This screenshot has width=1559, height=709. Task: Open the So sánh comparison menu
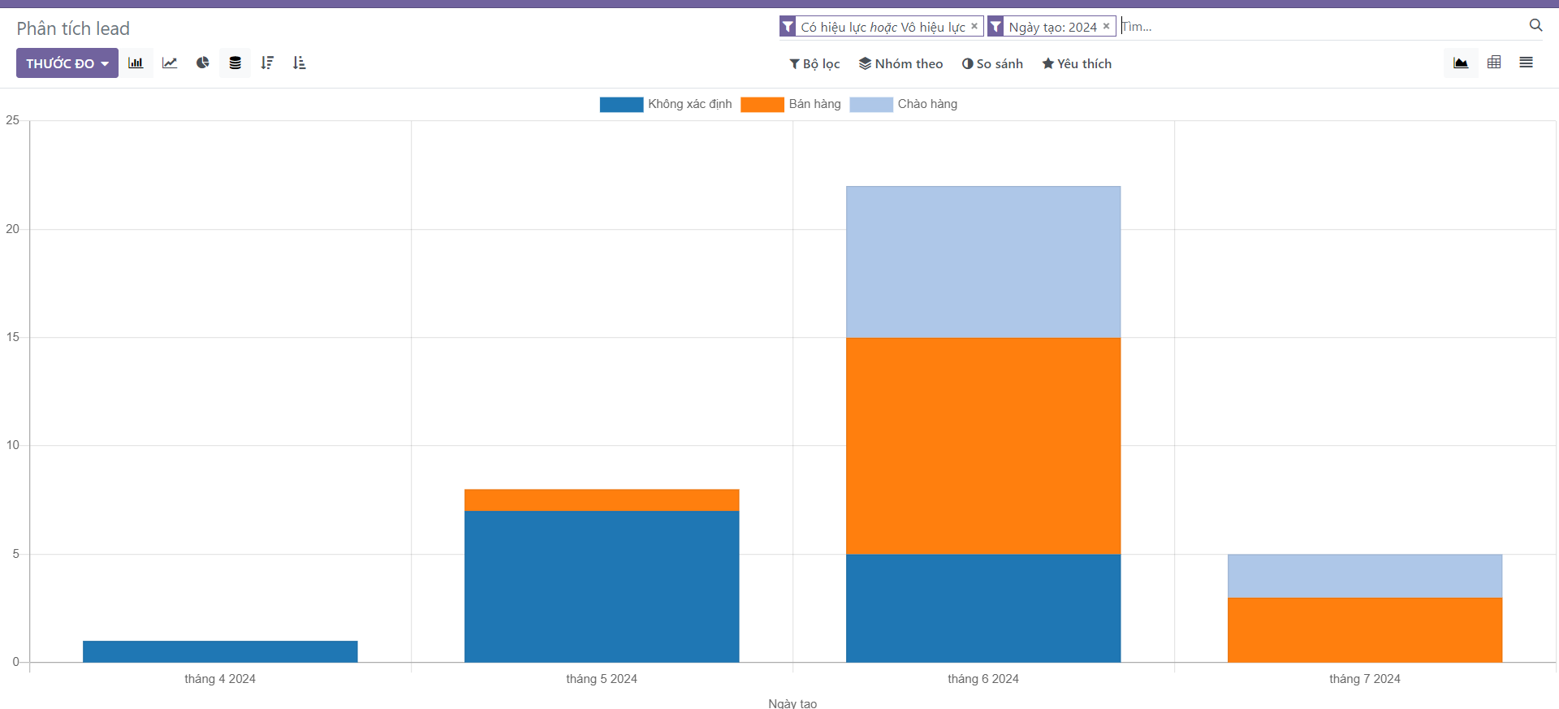click(992, 63)
